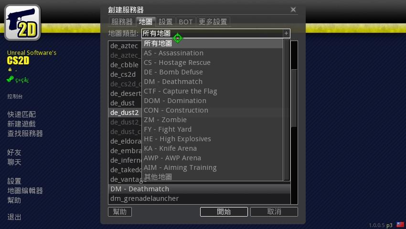Viewport: 406px width, 229px height.
Task: Switch to the 服務器 tab
Action: click(122, 22)
